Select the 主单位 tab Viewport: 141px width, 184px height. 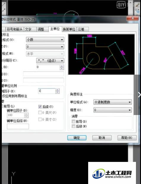click(x=55, y=29)
